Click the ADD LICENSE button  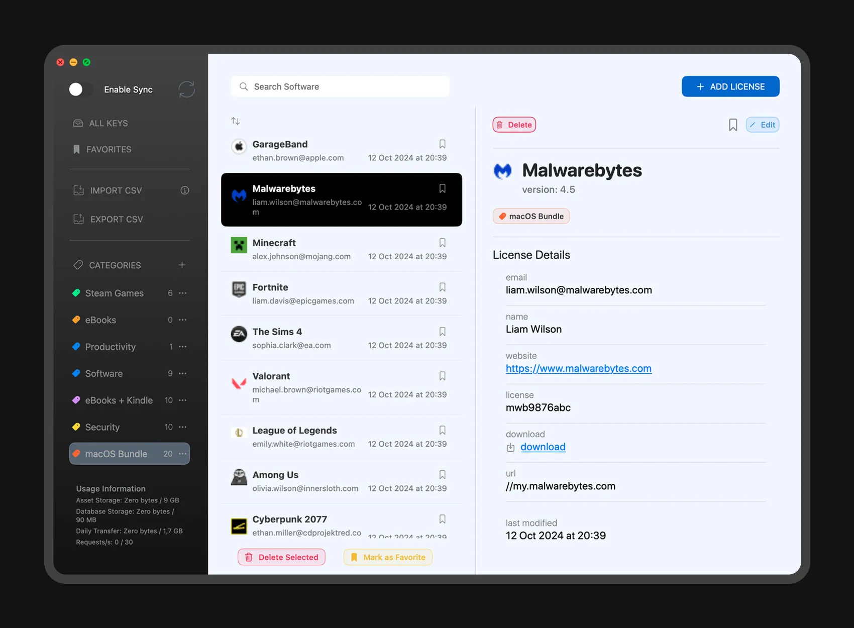point(730,86)
